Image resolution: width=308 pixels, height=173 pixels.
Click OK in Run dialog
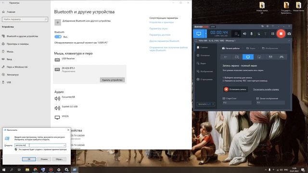pyautogui.click(x=29, y=159)
